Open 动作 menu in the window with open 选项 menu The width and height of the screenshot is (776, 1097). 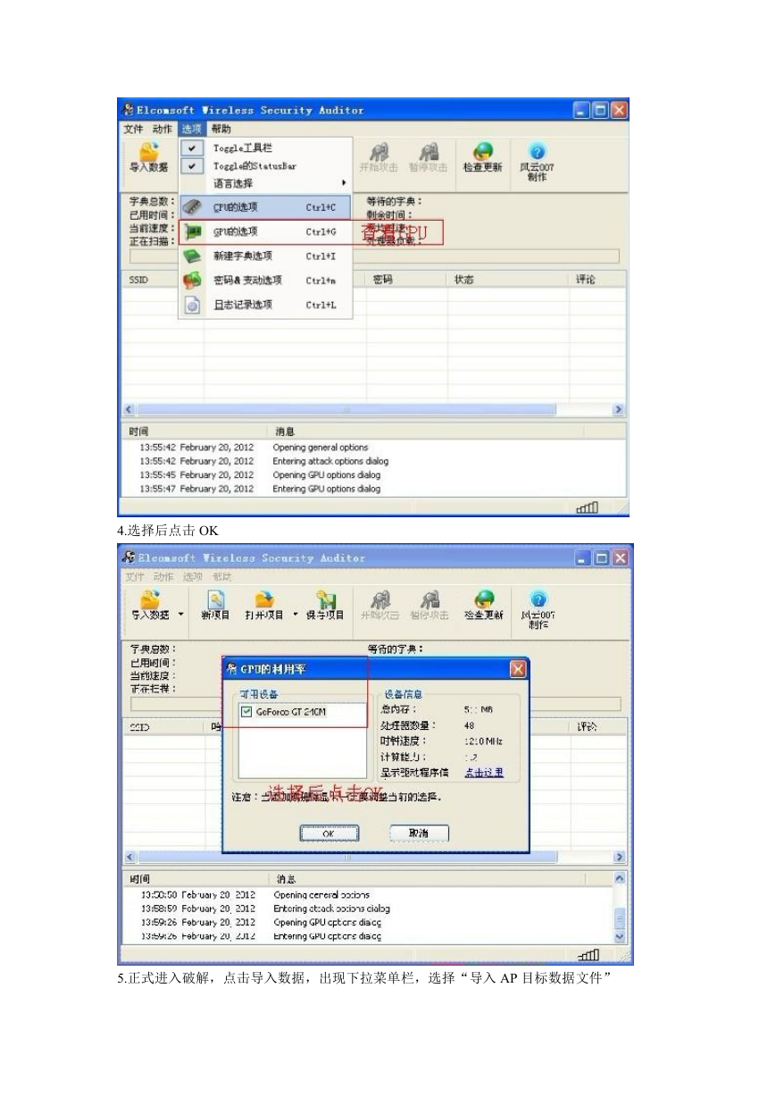click(163, 129)
